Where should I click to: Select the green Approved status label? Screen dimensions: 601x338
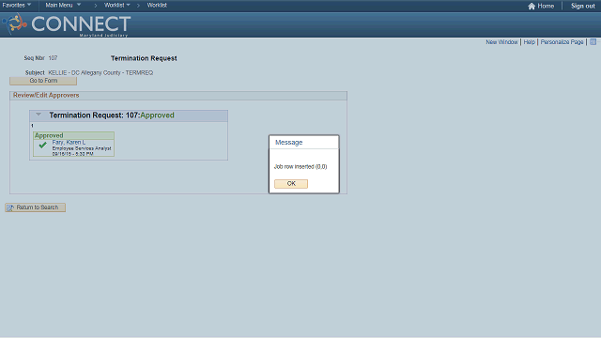point(49,135)
